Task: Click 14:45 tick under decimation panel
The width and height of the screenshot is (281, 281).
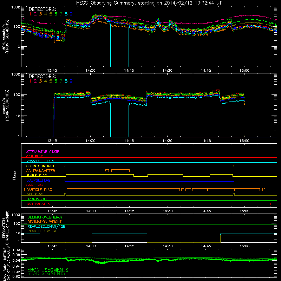Action: pos(206,246)
